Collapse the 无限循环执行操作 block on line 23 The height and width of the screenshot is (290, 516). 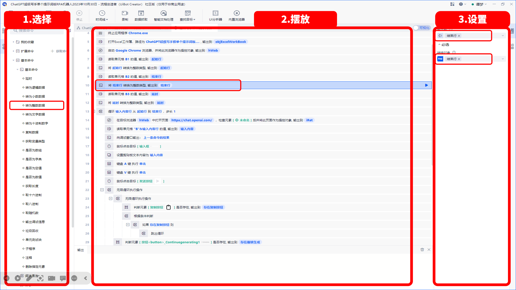tap(111, 199)
